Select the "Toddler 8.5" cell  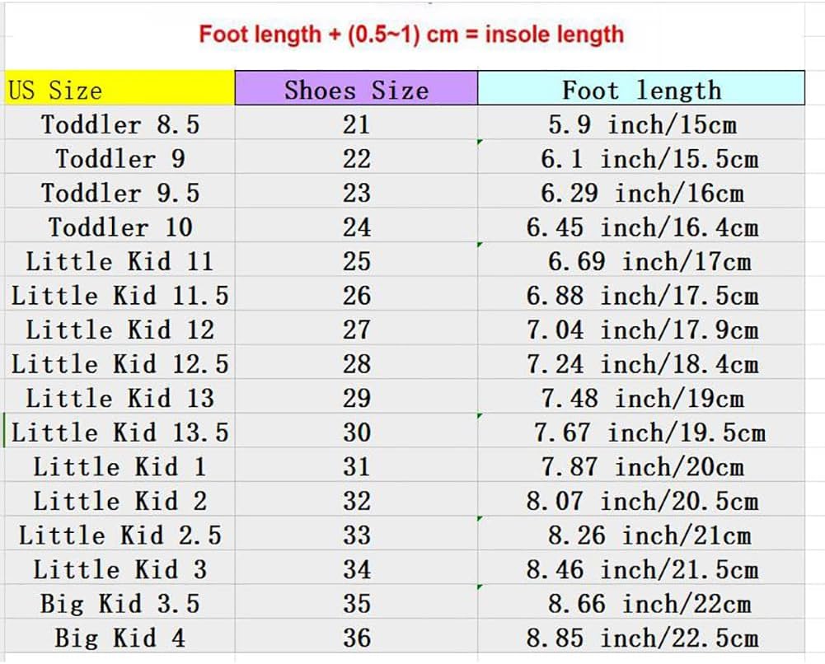point(120,124)
